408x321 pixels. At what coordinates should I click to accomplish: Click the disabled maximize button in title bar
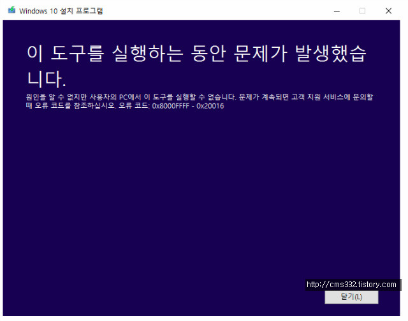362,11
